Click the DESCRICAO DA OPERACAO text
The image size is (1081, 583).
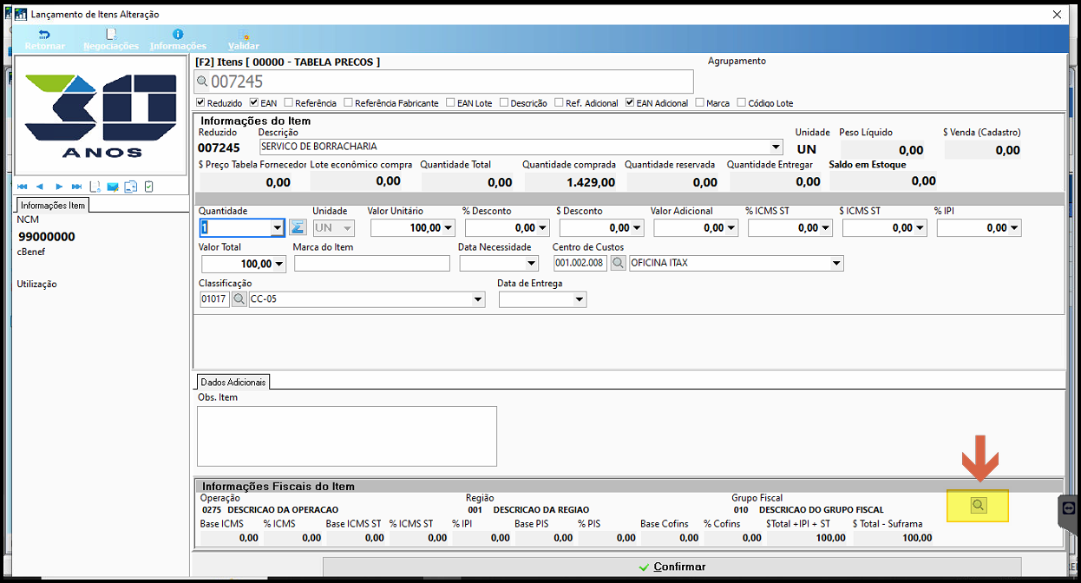point(283,510)
